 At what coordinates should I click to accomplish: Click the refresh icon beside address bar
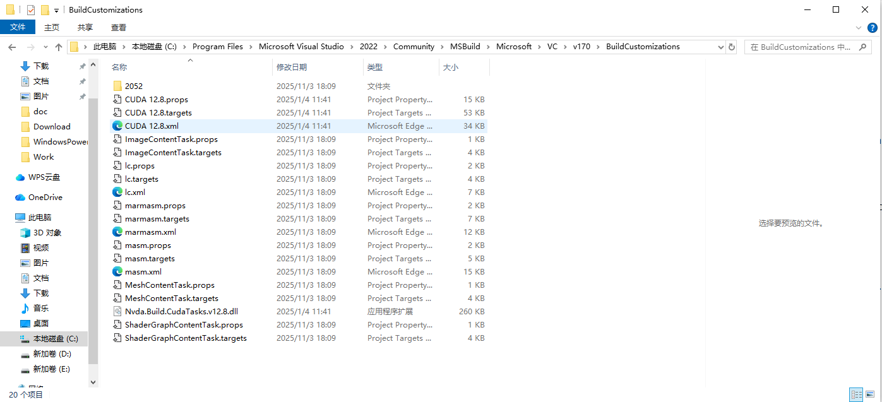[x=732, y=47]
